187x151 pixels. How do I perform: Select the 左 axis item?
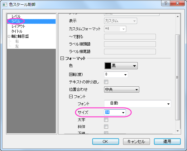click(x=17, y=46)
